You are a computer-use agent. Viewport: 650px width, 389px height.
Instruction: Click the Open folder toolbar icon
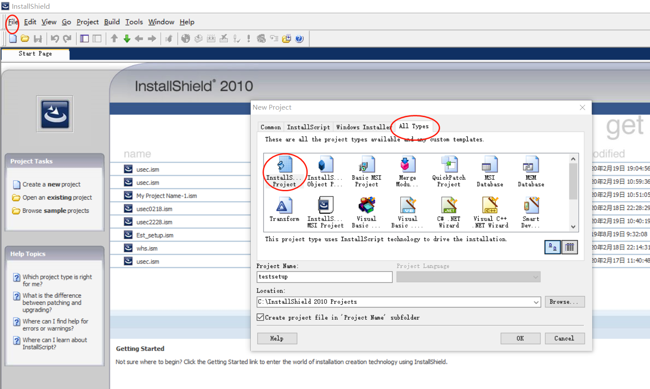(x=25, y=39)
